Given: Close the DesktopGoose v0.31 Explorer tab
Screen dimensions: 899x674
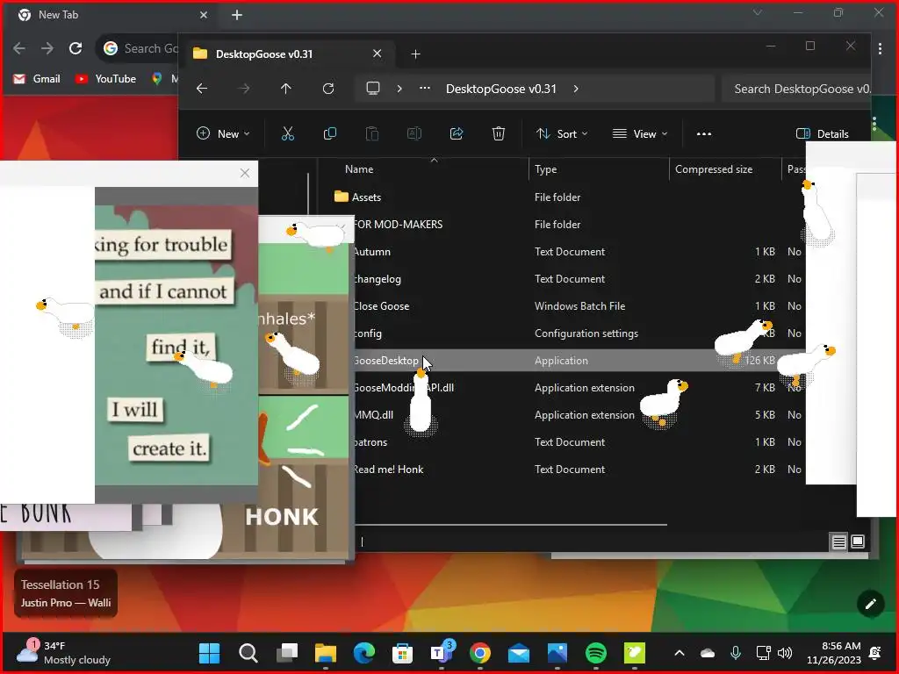Looking at the screenshot, I should pos(378,54).
